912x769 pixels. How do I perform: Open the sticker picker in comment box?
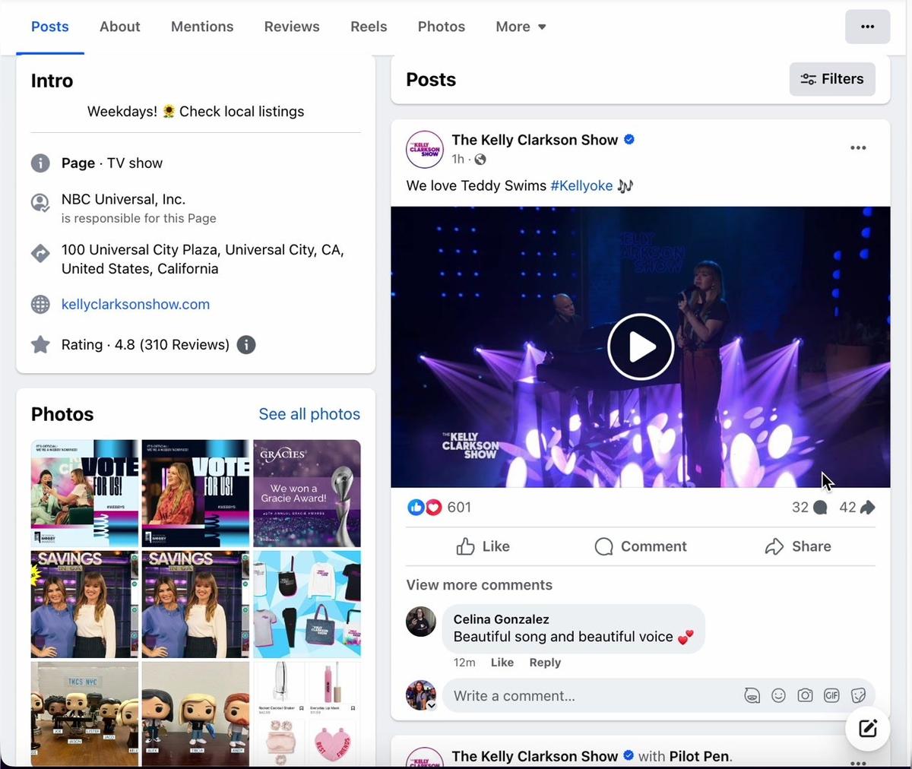858,695
